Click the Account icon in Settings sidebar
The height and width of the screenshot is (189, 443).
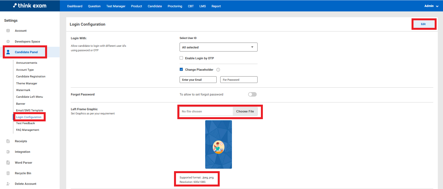8,31
